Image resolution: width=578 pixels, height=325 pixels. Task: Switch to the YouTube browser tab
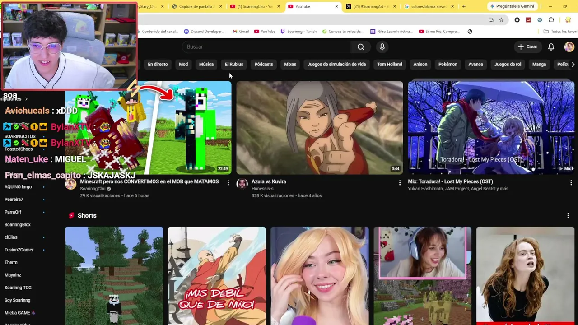pos(313,6)
